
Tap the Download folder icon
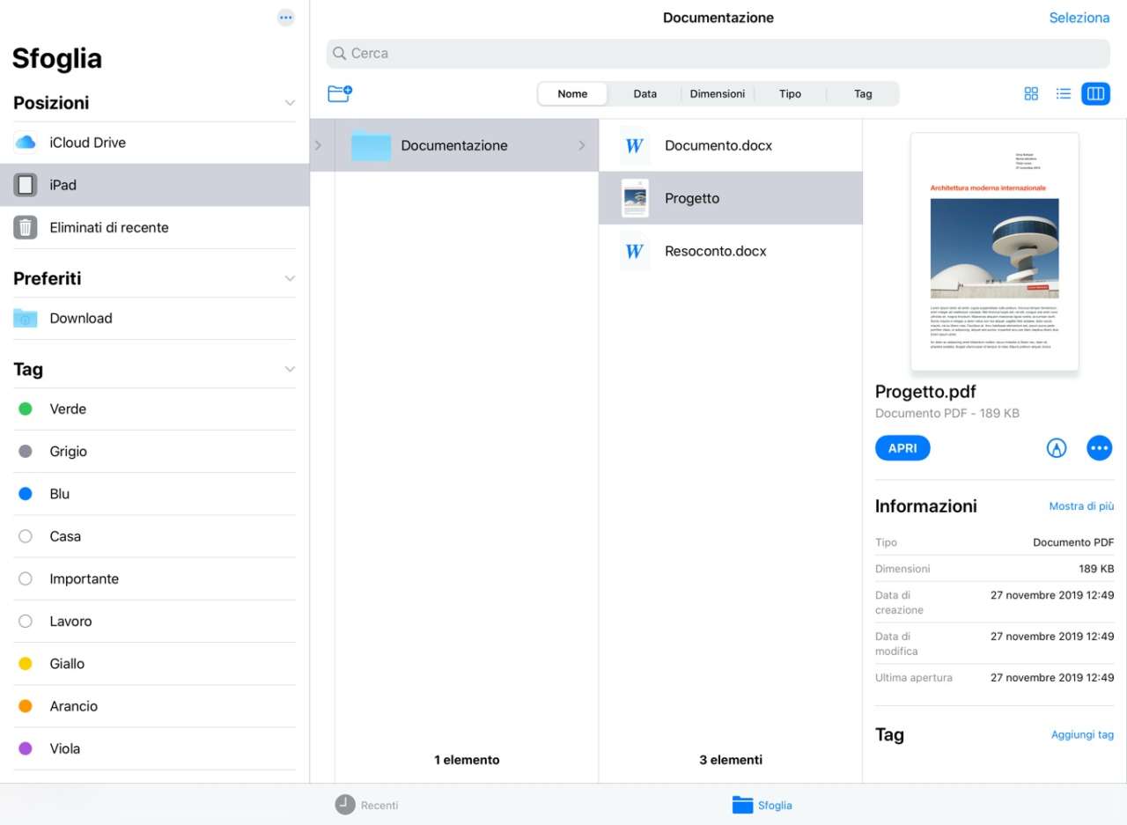click(26, 319)
